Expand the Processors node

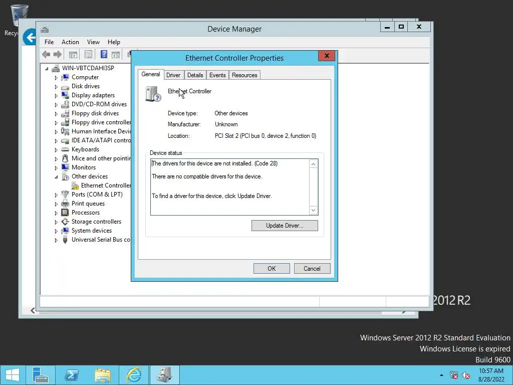pyautogui.click(x=56, y=213)
